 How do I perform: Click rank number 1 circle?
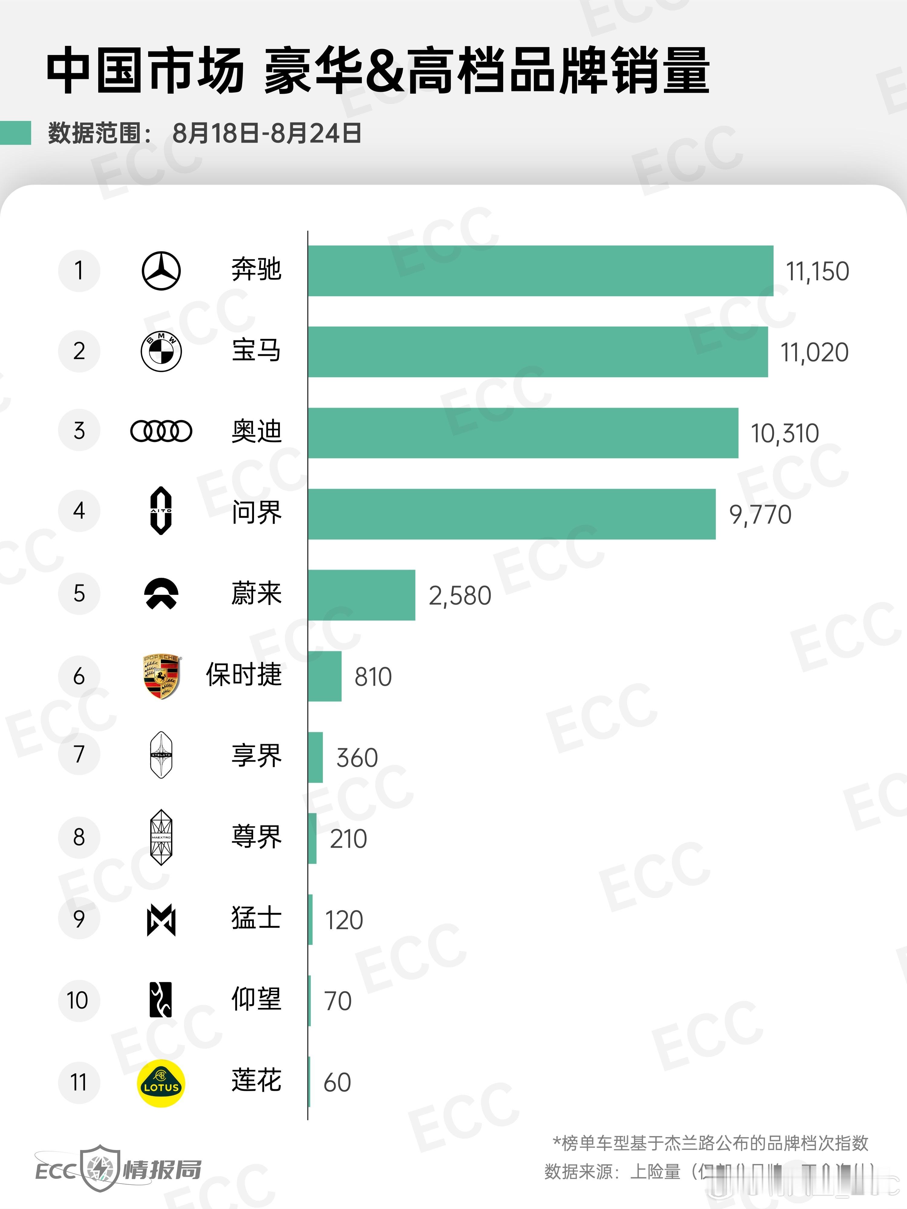point(79,271)
